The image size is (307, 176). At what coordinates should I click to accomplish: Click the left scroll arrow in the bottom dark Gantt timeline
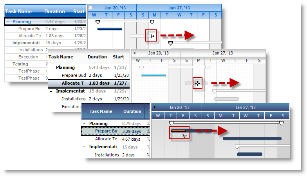pyautogui.click(x=154, y=107)
